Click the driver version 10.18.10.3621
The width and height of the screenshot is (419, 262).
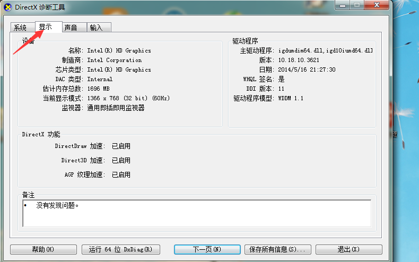click(x=299, y=60)
